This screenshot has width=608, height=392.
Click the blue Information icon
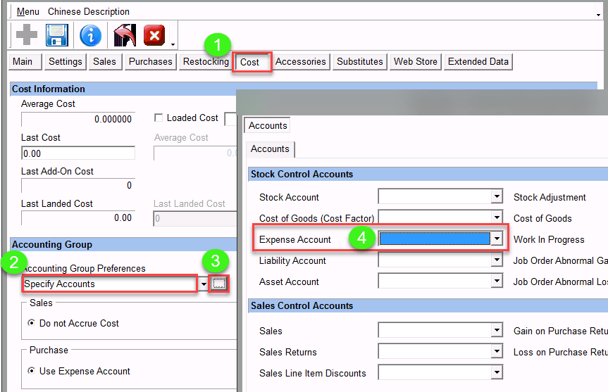coord(91,34)
